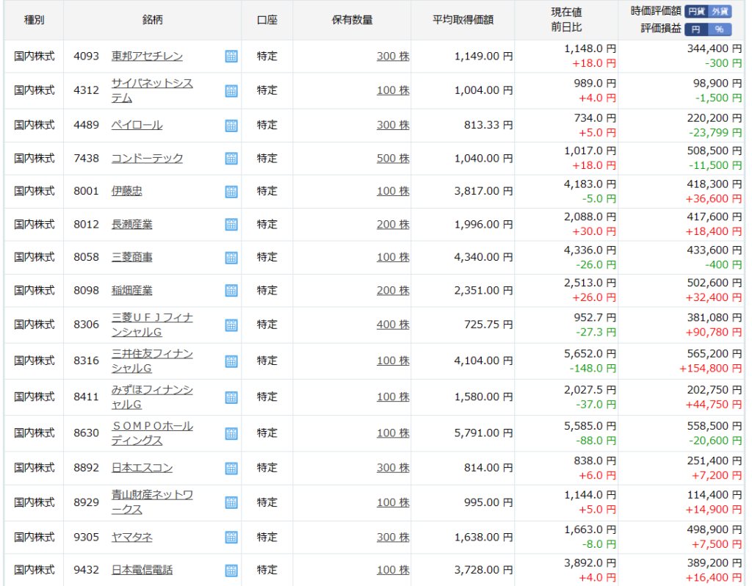Open the 伊藤忠 stock link
752x586 pixels.
point(126,191)
